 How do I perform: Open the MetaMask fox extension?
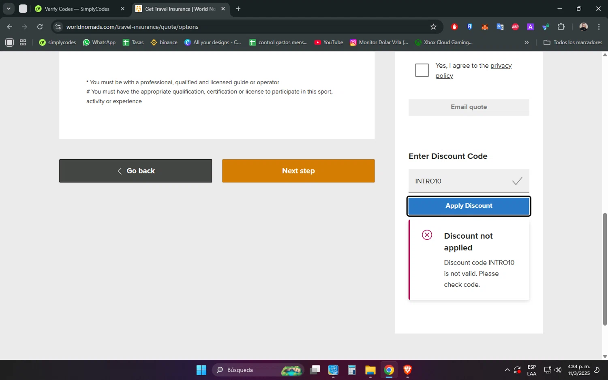[x=485, y=27]
